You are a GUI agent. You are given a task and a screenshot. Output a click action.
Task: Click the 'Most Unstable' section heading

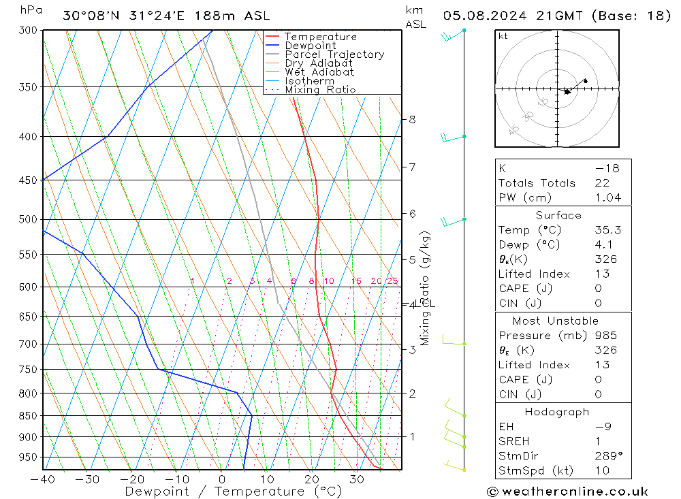coord(556,321)
